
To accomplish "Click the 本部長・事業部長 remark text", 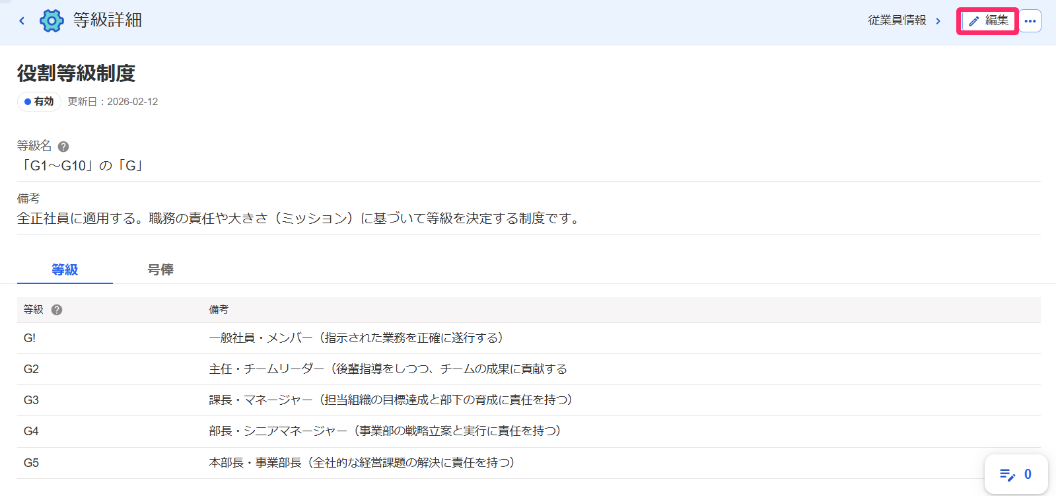I will tap(362, 463).
